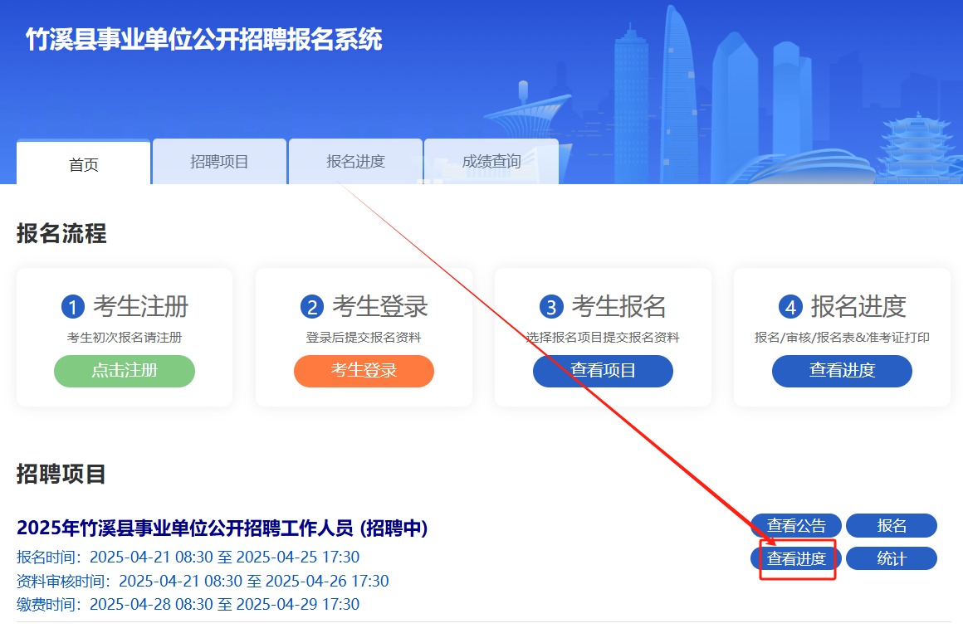Click the green 点击注册 button
Image resolution: width=963 pixels, height=633 pixels.
125,371
